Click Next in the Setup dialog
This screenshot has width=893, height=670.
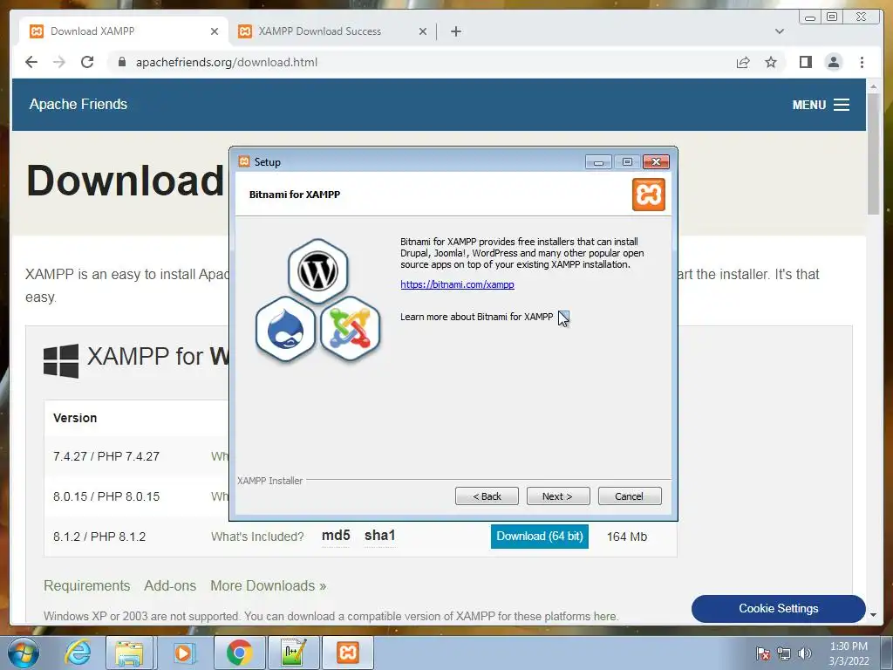[558, 496]
